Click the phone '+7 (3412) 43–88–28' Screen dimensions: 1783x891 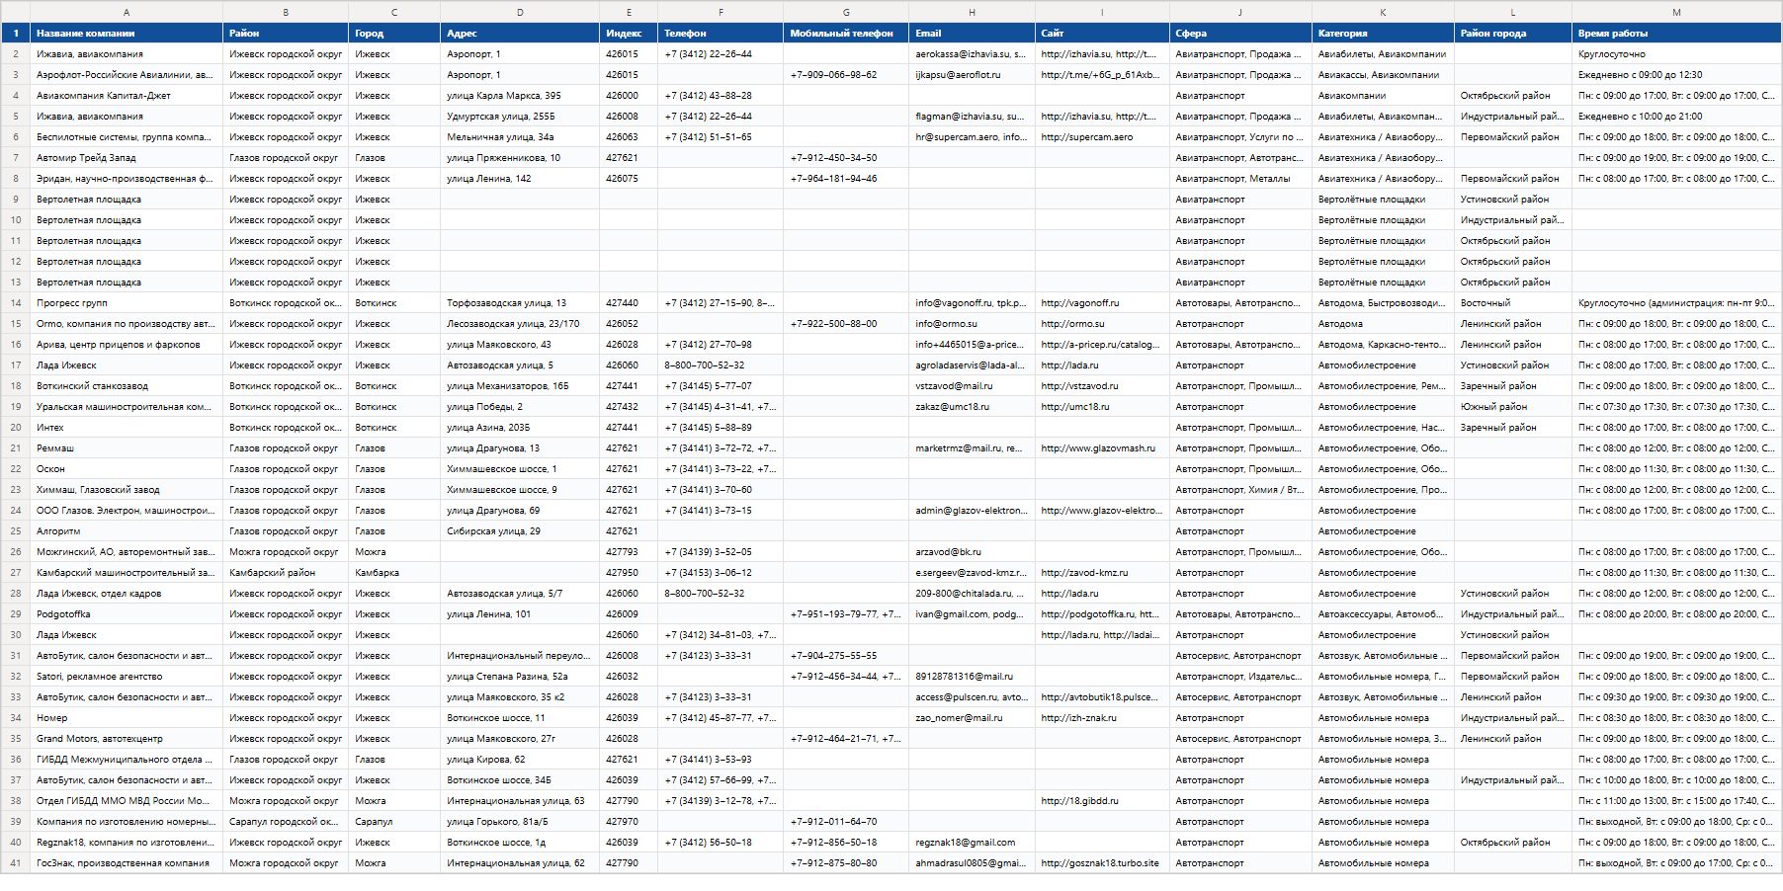721,96
